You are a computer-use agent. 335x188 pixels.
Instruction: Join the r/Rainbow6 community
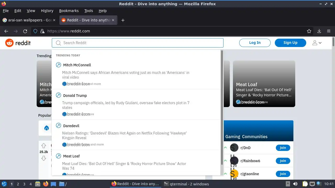tap(283, 161)
